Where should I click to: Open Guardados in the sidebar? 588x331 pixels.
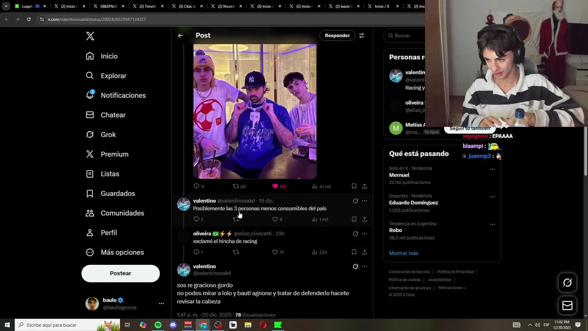click(x=111, y=194)
